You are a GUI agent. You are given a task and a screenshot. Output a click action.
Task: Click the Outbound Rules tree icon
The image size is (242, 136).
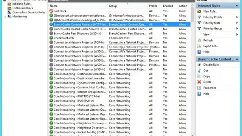[9, 8]
